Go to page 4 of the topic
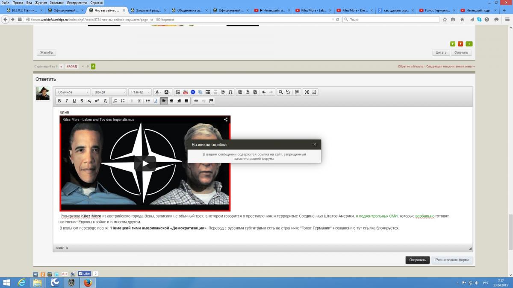Viewport: 513px width, 288px height. (x=83, y=66)
